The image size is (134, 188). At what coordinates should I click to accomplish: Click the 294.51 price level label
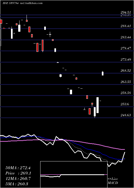126,12
